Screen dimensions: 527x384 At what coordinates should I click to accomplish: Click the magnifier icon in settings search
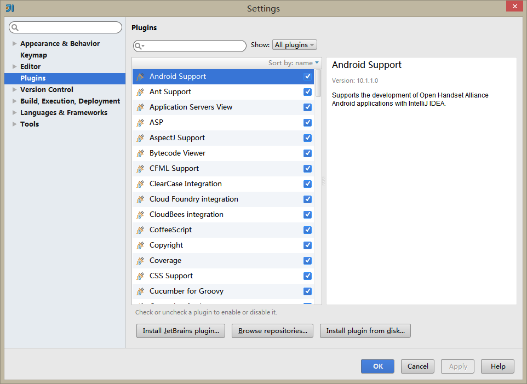point(15,27)
